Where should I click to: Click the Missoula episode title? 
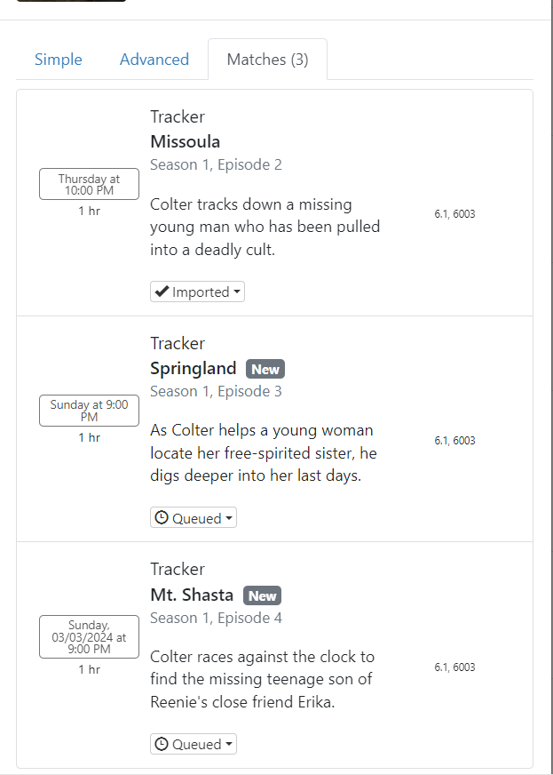pyautogui.click(x=185, y=141)
